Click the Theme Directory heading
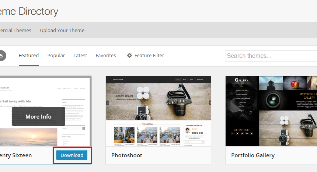317x172 pixels. pos(29,11)
